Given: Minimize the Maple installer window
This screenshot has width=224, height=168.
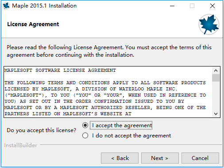Looking at the screenshot, I should pyautogui.click(x=172, y=6).
